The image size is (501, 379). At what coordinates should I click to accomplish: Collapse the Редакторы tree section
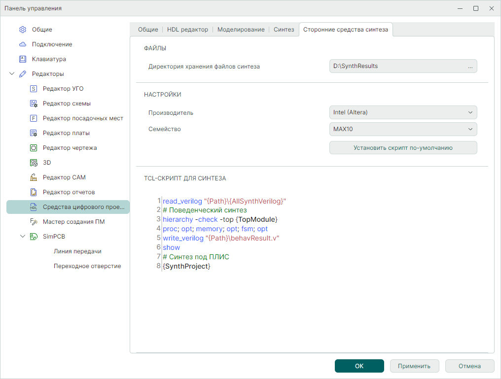(x=12, y=74)
